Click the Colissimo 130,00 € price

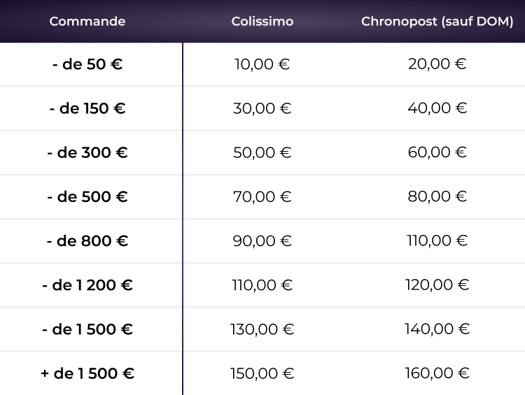[262, 329]
